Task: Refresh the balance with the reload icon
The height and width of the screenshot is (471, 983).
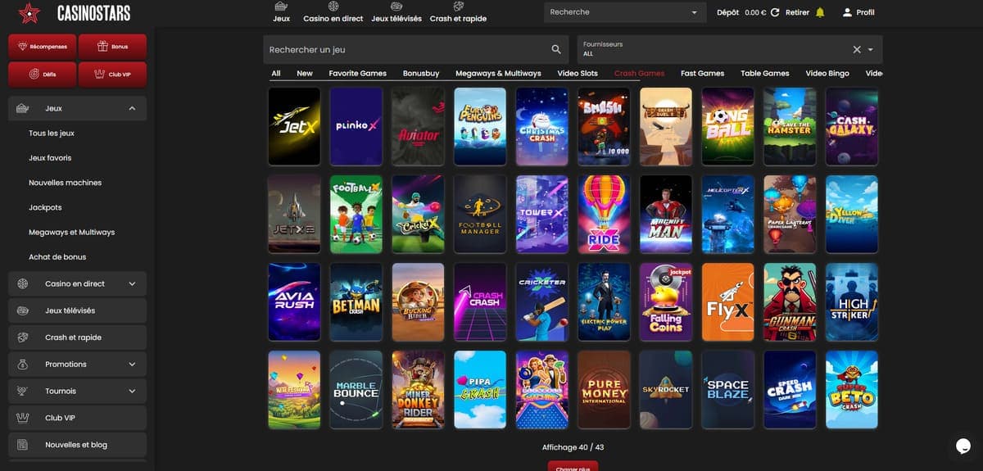Action: [775, 12]
